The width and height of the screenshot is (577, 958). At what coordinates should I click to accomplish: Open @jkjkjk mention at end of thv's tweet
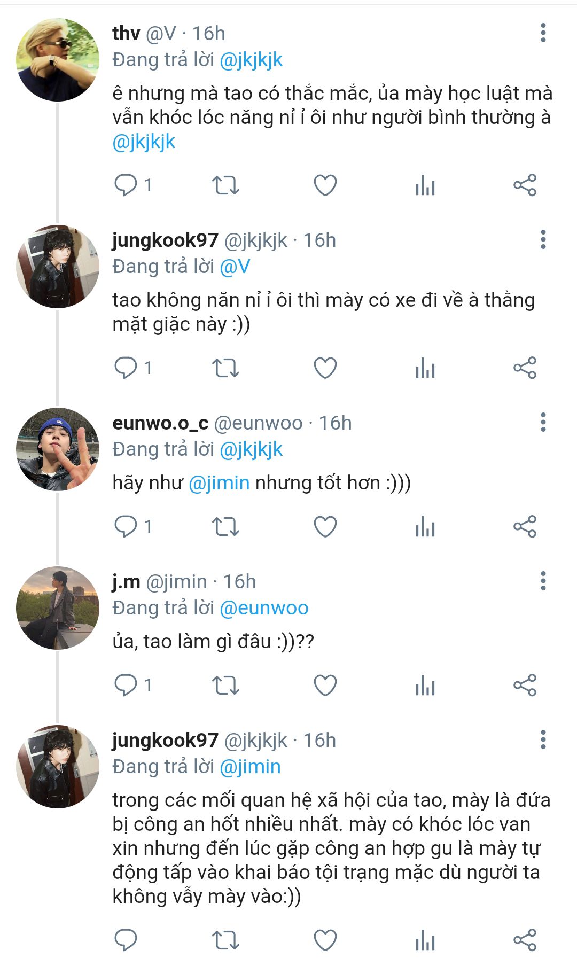click(144, 142)
